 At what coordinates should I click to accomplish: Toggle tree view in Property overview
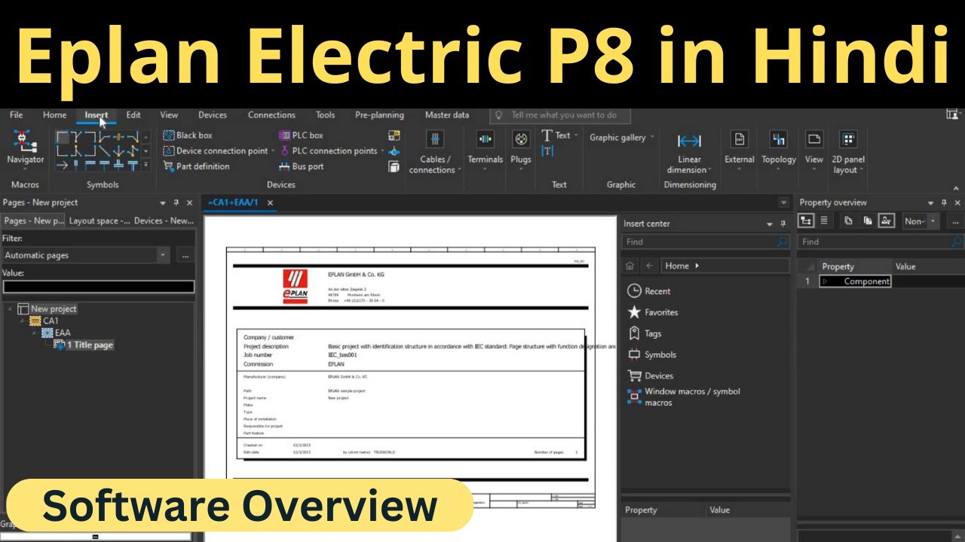[x=806, y=221]
